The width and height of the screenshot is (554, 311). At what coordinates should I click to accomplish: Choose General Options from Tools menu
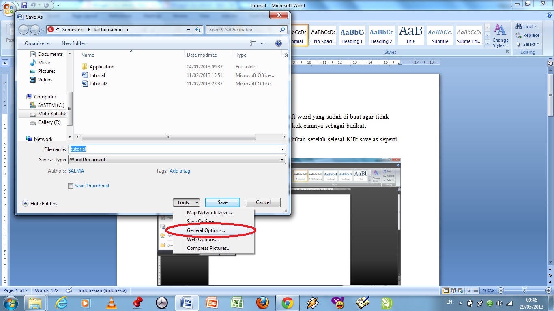[214, 230]
